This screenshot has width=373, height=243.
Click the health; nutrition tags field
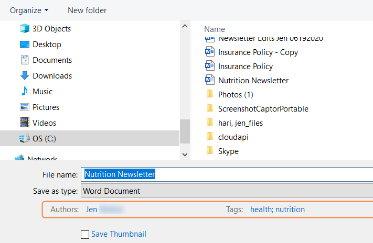[278, 209]
